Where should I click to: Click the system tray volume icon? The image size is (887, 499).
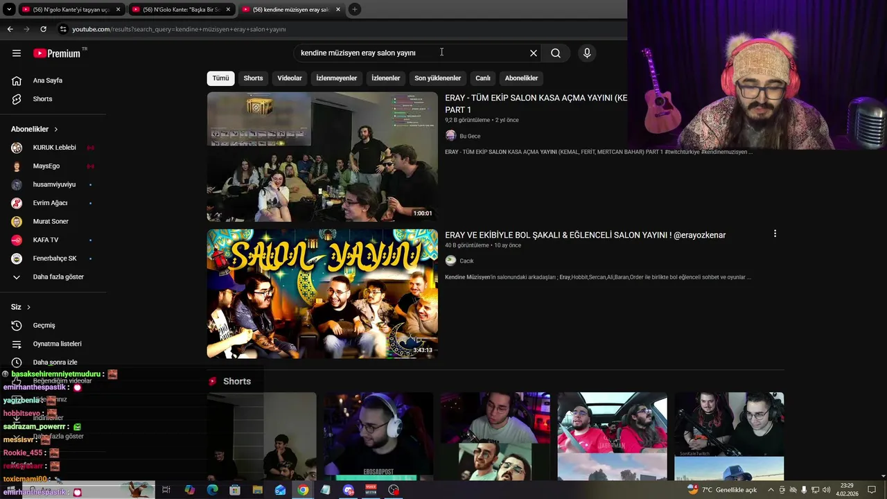click(x=826, y=490)
